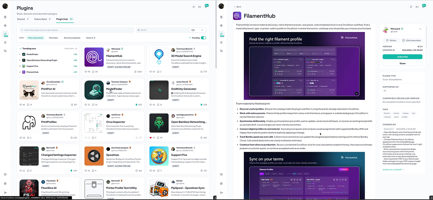Open the Orca Inspector card title
The width and height of the screenshot is (433, 200).
116,122
